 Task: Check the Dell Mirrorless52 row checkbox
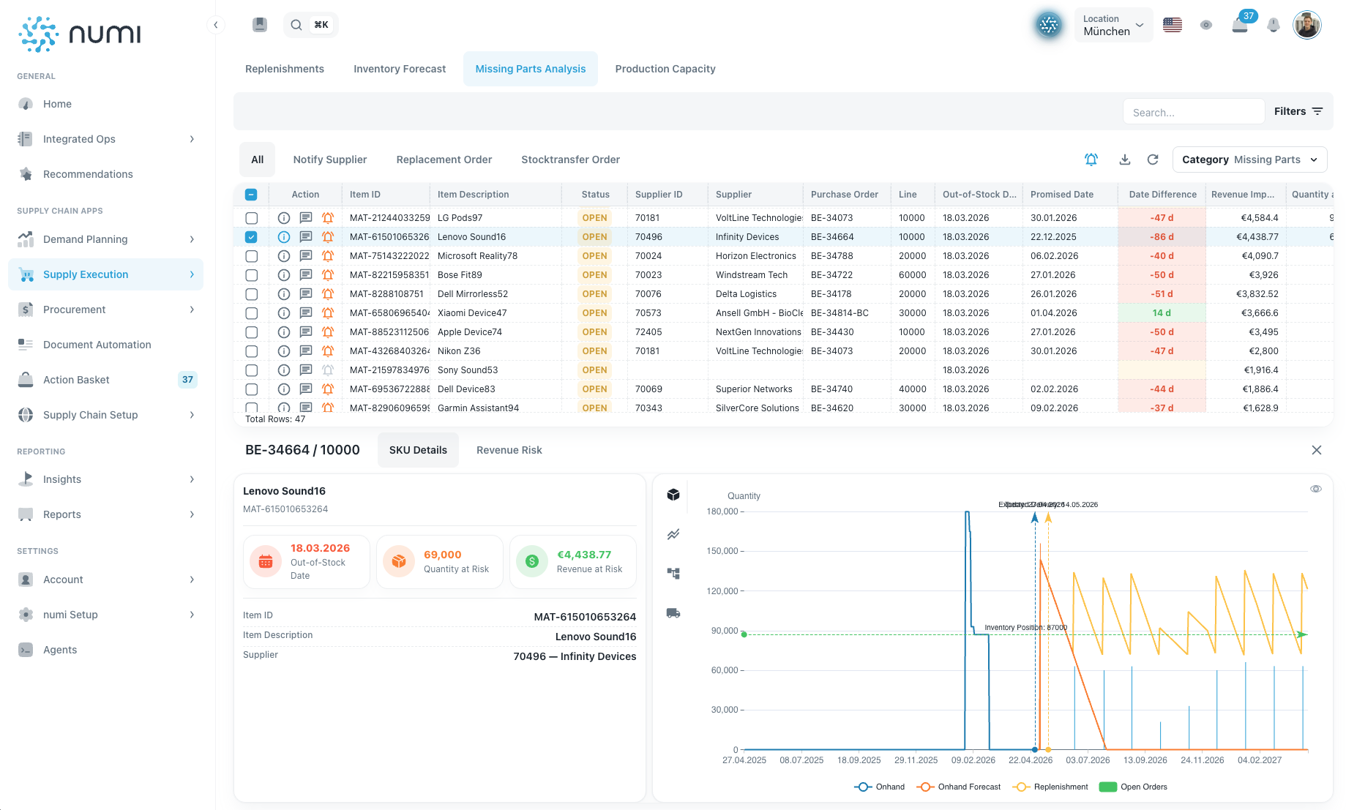coord(251,294)
